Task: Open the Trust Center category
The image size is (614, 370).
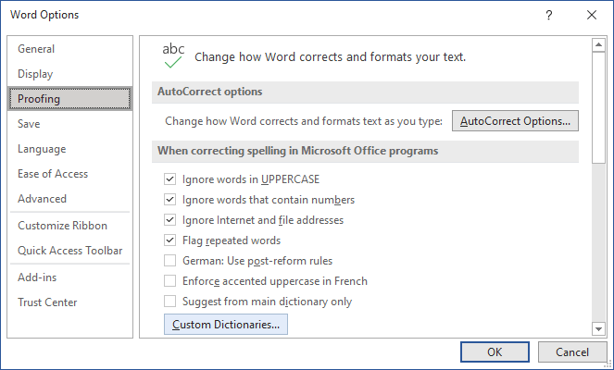Action: [x=69, y=302]
